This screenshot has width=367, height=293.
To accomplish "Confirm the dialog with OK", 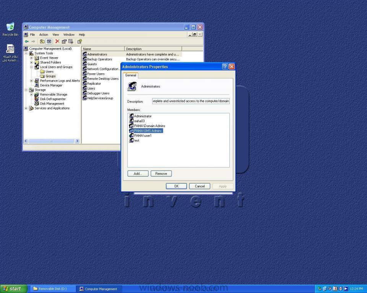I will (x=176, y=186).
